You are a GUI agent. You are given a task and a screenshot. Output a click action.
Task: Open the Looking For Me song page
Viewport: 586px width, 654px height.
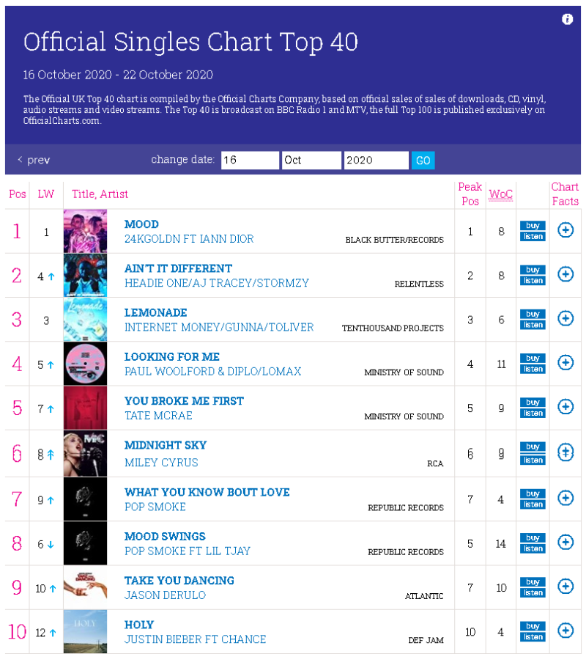click(x=171, y=357)
